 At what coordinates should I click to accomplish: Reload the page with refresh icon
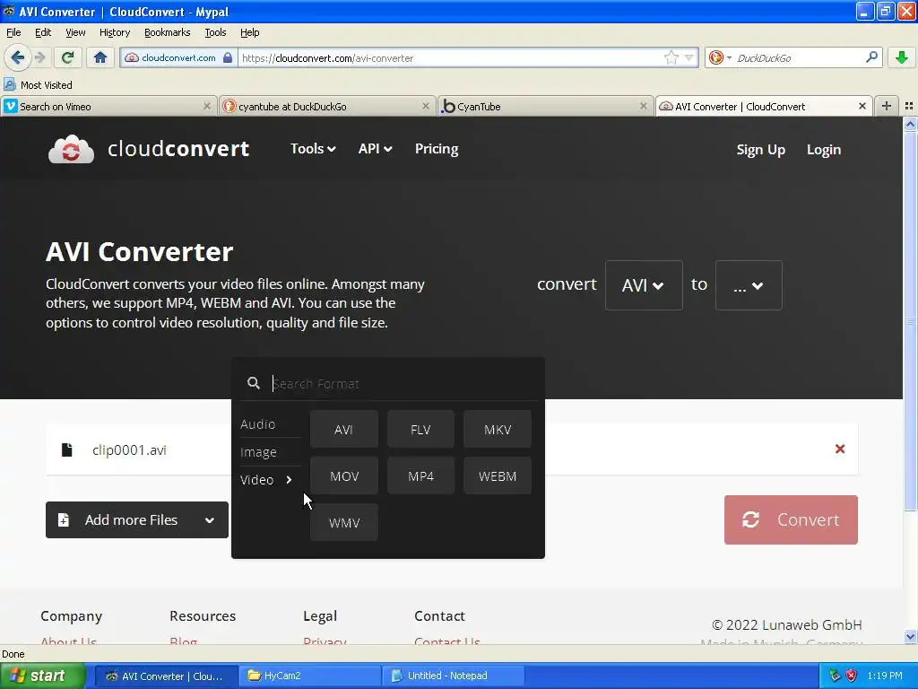pyautogui.click(x=67, y=57)
